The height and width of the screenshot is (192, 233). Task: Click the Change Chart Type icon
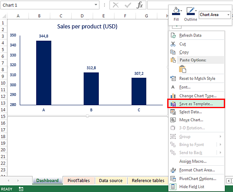click(x=173, y=96)
